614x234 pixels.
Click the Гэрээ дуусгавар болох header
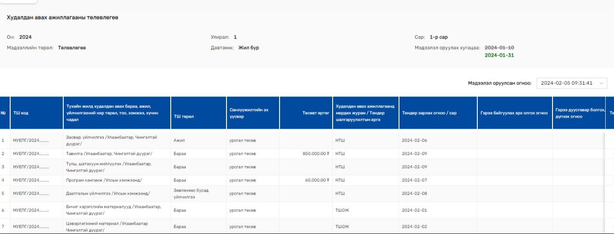[579, 113]
